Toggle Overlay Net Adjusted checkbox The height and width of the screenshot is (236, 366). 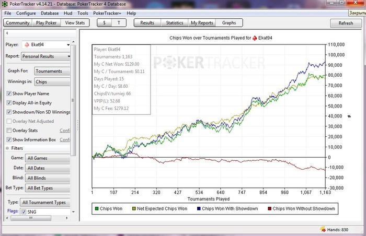point(9,121)
